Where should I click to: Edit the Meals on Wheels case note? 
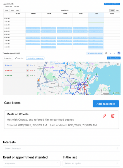(x=104, y=116)
